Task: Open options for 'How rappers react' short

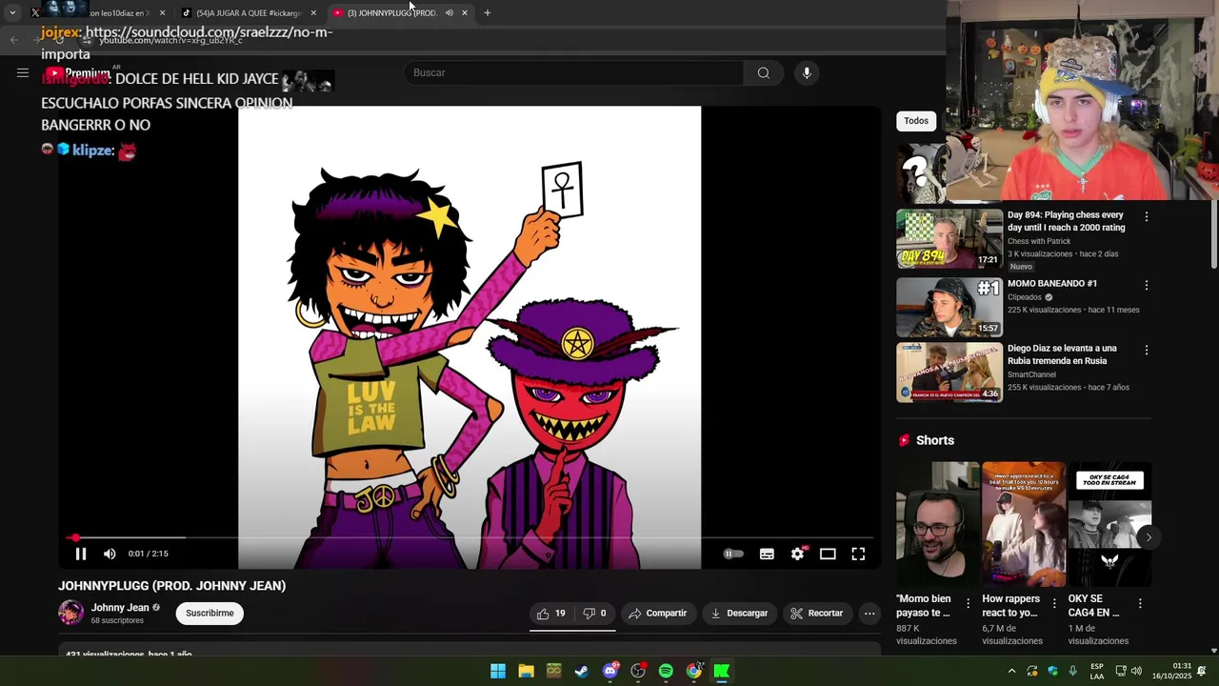Action: click(1054, 604)
